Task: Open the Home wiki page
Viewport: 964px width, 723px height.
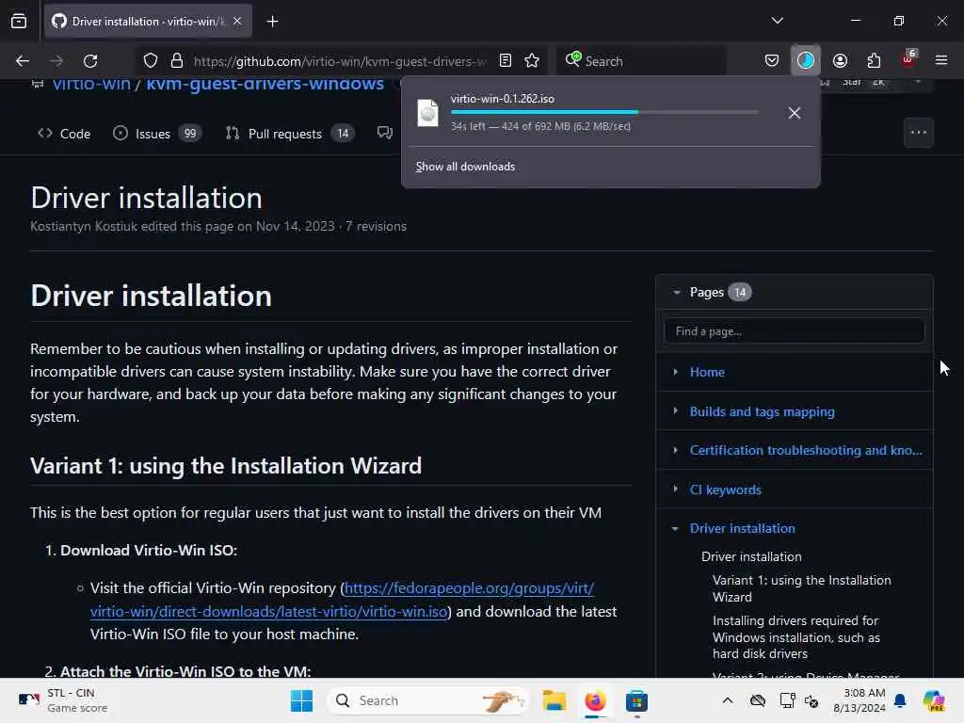Action: (x=707, y=372)
